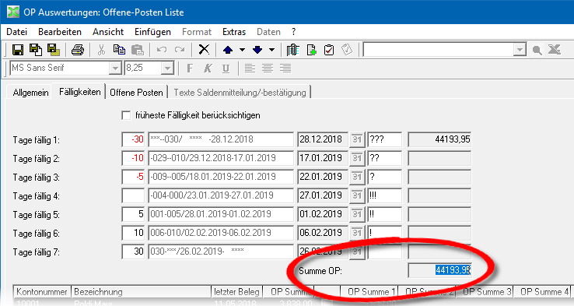
Task: Click the Kontonummer column header
Action: [x=42, y=292]
